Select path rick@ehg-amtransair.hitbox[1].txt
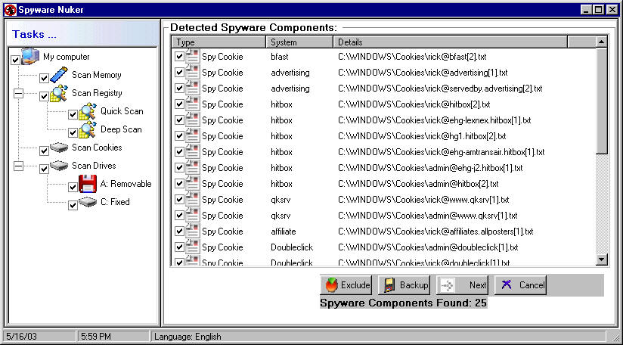623x345 pixels. 442,152
